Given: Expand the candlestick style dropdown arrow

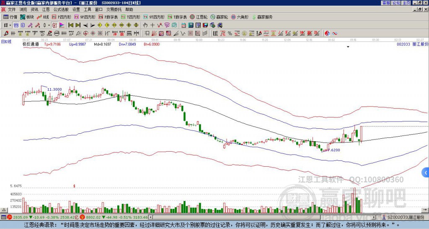Looking at the screenshot, I should click(x=49, y=25).
